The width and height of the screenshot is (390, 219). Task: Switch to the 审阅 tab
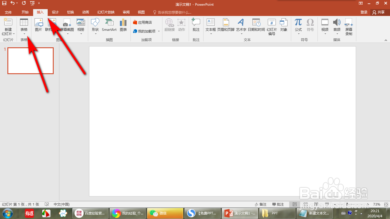point(126,12)
